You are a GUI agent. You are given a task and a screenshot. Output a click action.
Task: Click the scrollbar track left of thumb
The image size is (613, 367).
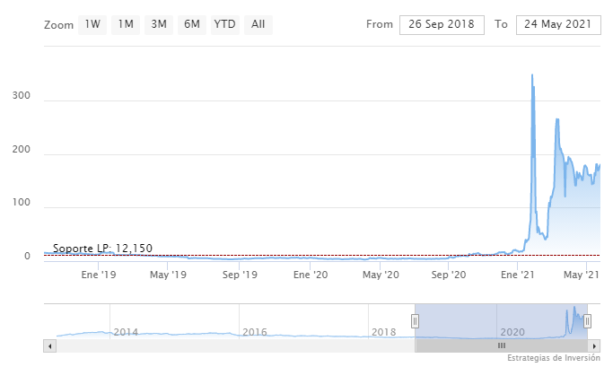click(233, 345)
